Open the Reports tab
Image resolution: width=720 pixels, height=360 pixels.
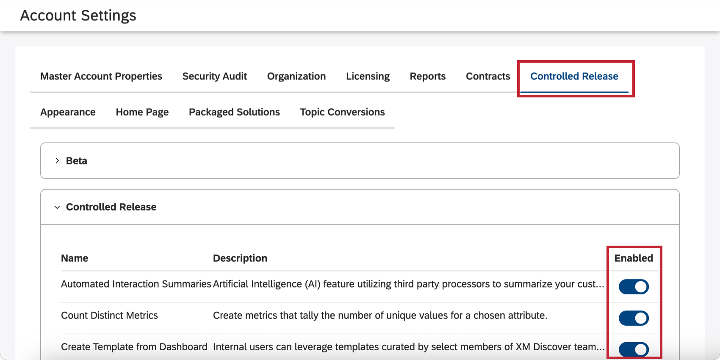pyautogui.click(x=428, y=76)
